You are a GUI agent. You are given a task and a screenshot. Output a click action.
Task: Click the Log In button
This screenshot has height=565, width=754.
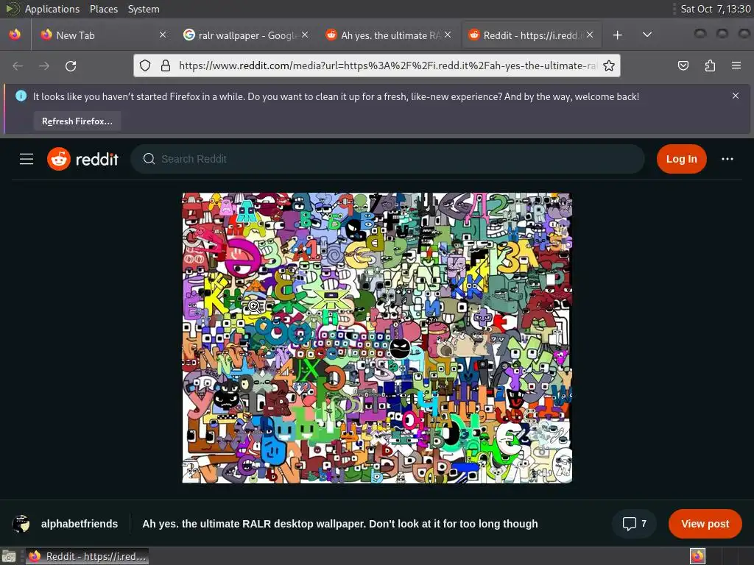coord(681,159)
